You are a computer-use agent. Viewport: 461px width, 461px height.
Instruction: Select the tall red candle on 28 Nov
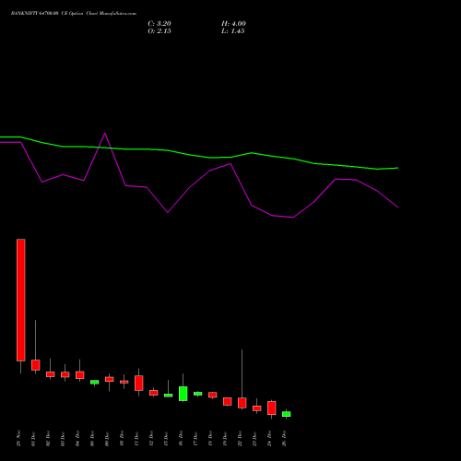[x=21, y=300]
